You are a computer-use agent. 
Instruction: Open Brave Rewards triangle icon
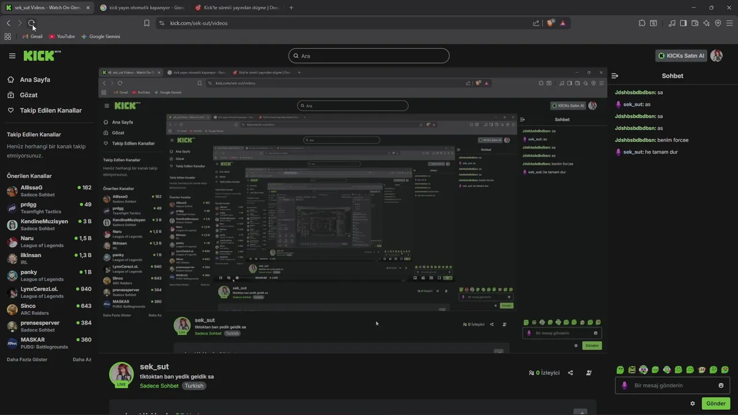(563, 23)
